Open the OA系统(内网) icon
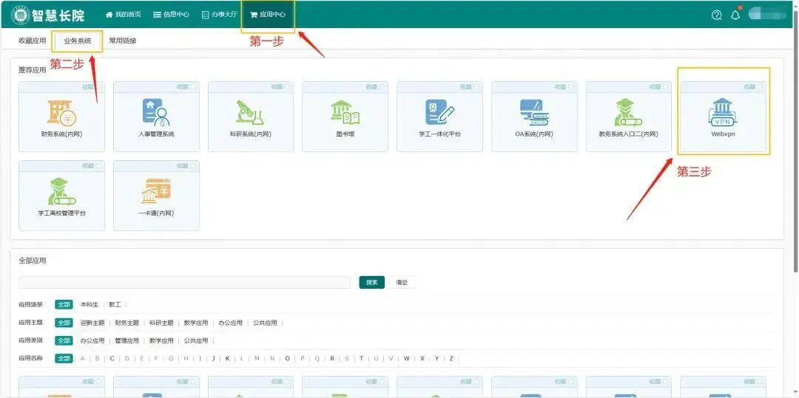 pyautogui.click(x=534, y=112)
